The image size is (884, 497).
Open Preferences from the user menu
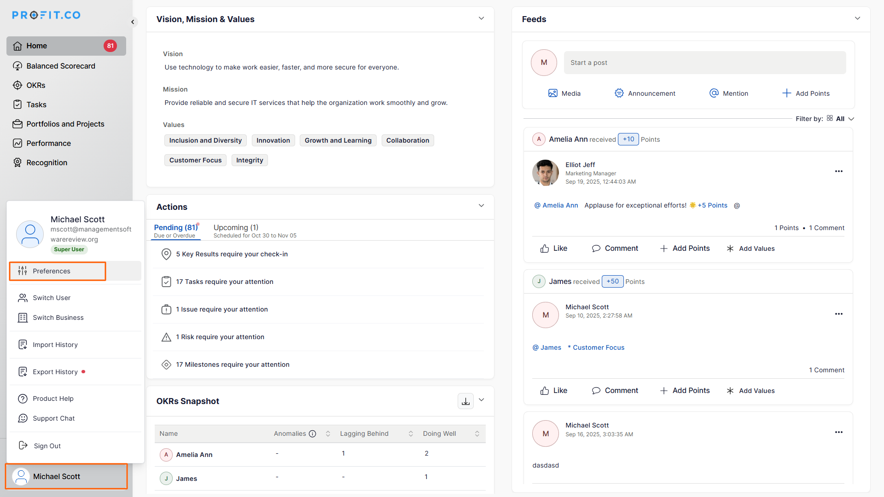pyautogui.click(x=52, y=271)
